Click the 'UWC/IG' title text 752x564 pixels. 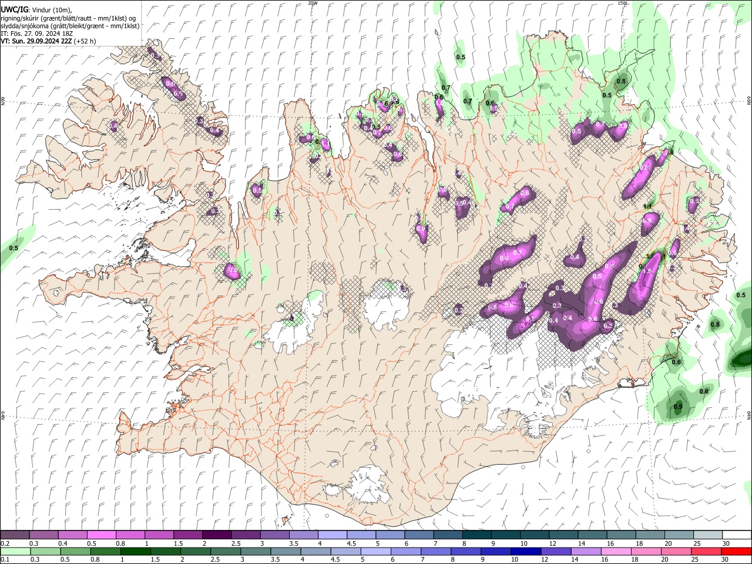point(14,9)
